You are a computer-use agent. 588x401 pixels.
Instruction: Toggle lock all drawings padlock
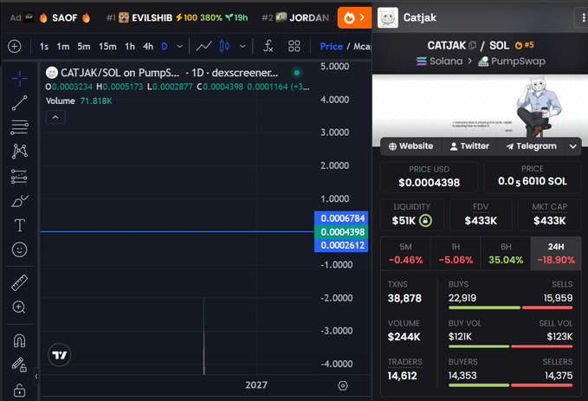pos(20,390)
